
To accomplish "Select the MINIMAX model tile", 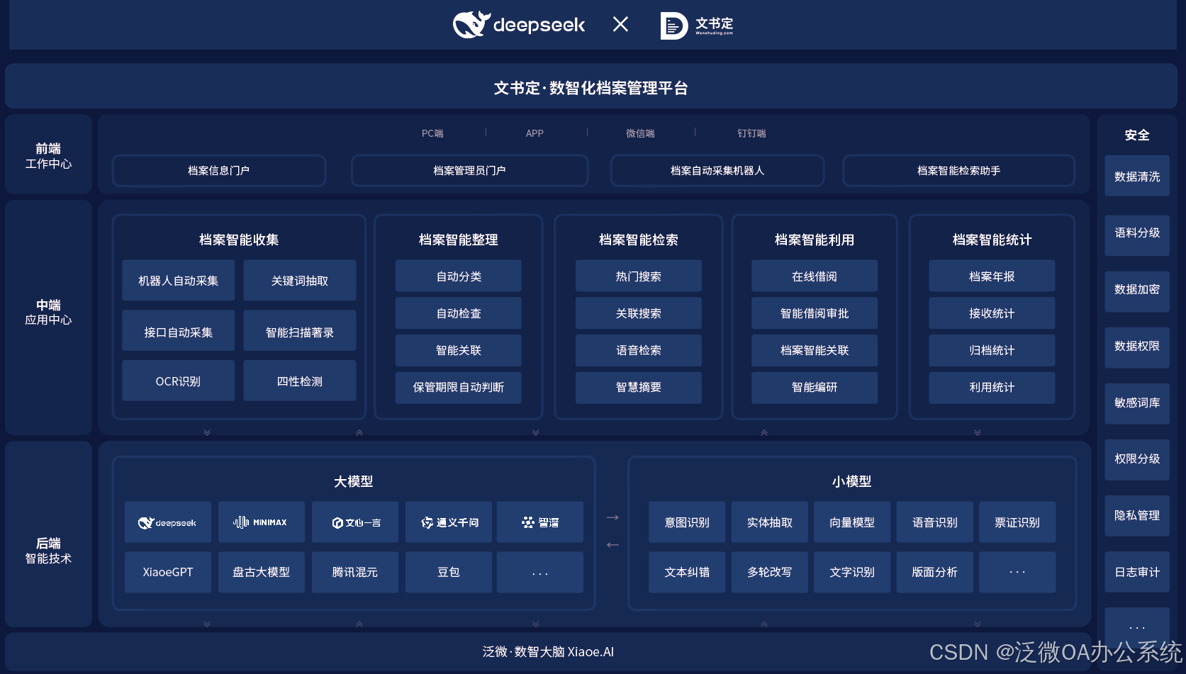I will 262,522.
